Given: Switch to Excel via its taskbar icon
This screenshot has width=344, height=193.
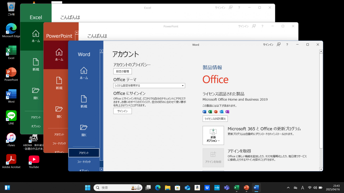Looking at the screenshot, I should [236, 188].
